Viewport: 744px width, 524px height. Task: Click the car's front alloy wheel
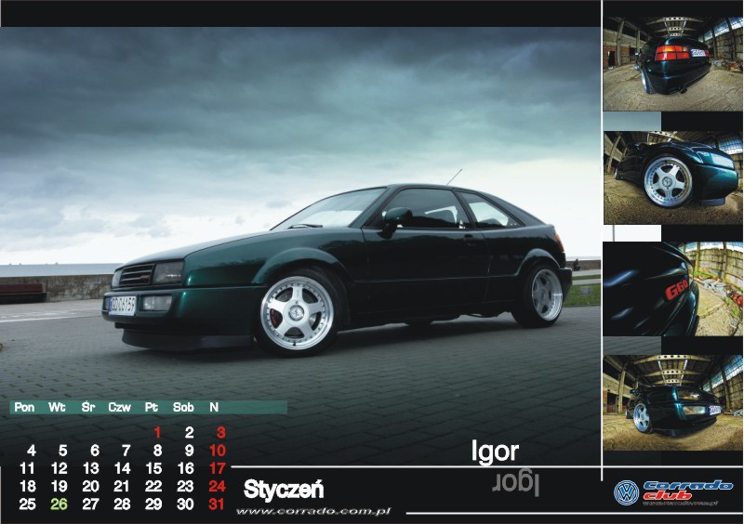click(x=298, y=312)
